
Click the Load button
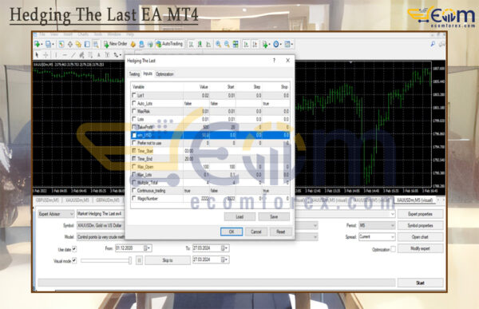tap(239, 216)
